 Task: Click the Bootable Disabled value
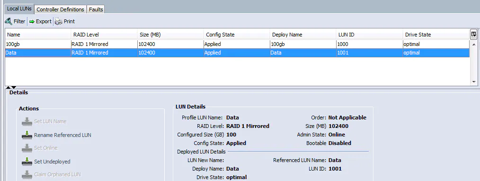[340, 143]
